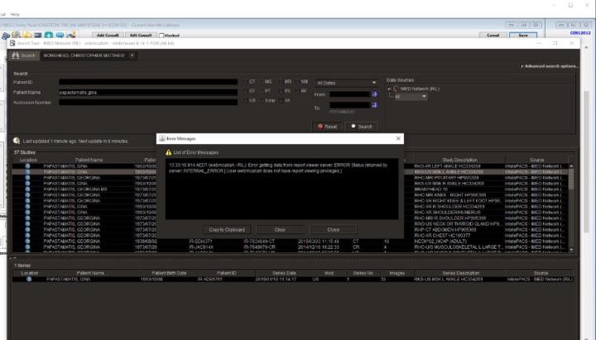Image resolution: width=596 pixels, height=340 pixels.
Task: Switch to the Search tab
Action: pos(23,55)
